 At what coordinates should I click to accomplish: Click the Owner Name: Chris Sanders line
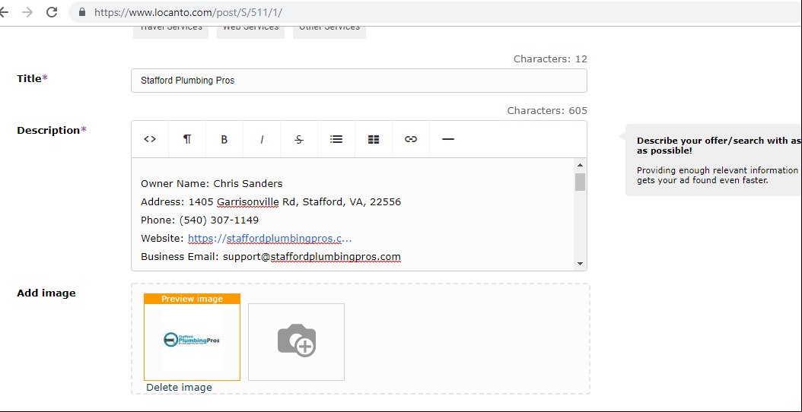pos(212,183)
